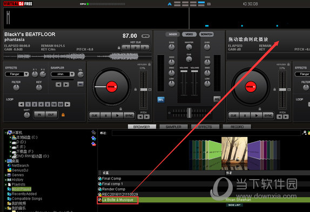Click the loop IN button
This screenshot has width=310, height=212.
[x=39, y=115]
